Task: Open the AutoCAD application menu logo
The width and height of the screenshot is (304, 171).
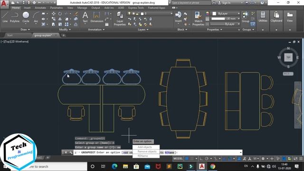Action: 4,4
